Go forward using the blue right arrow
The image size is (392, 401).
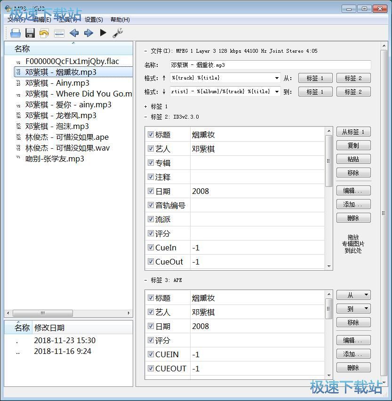pos(88,32)
